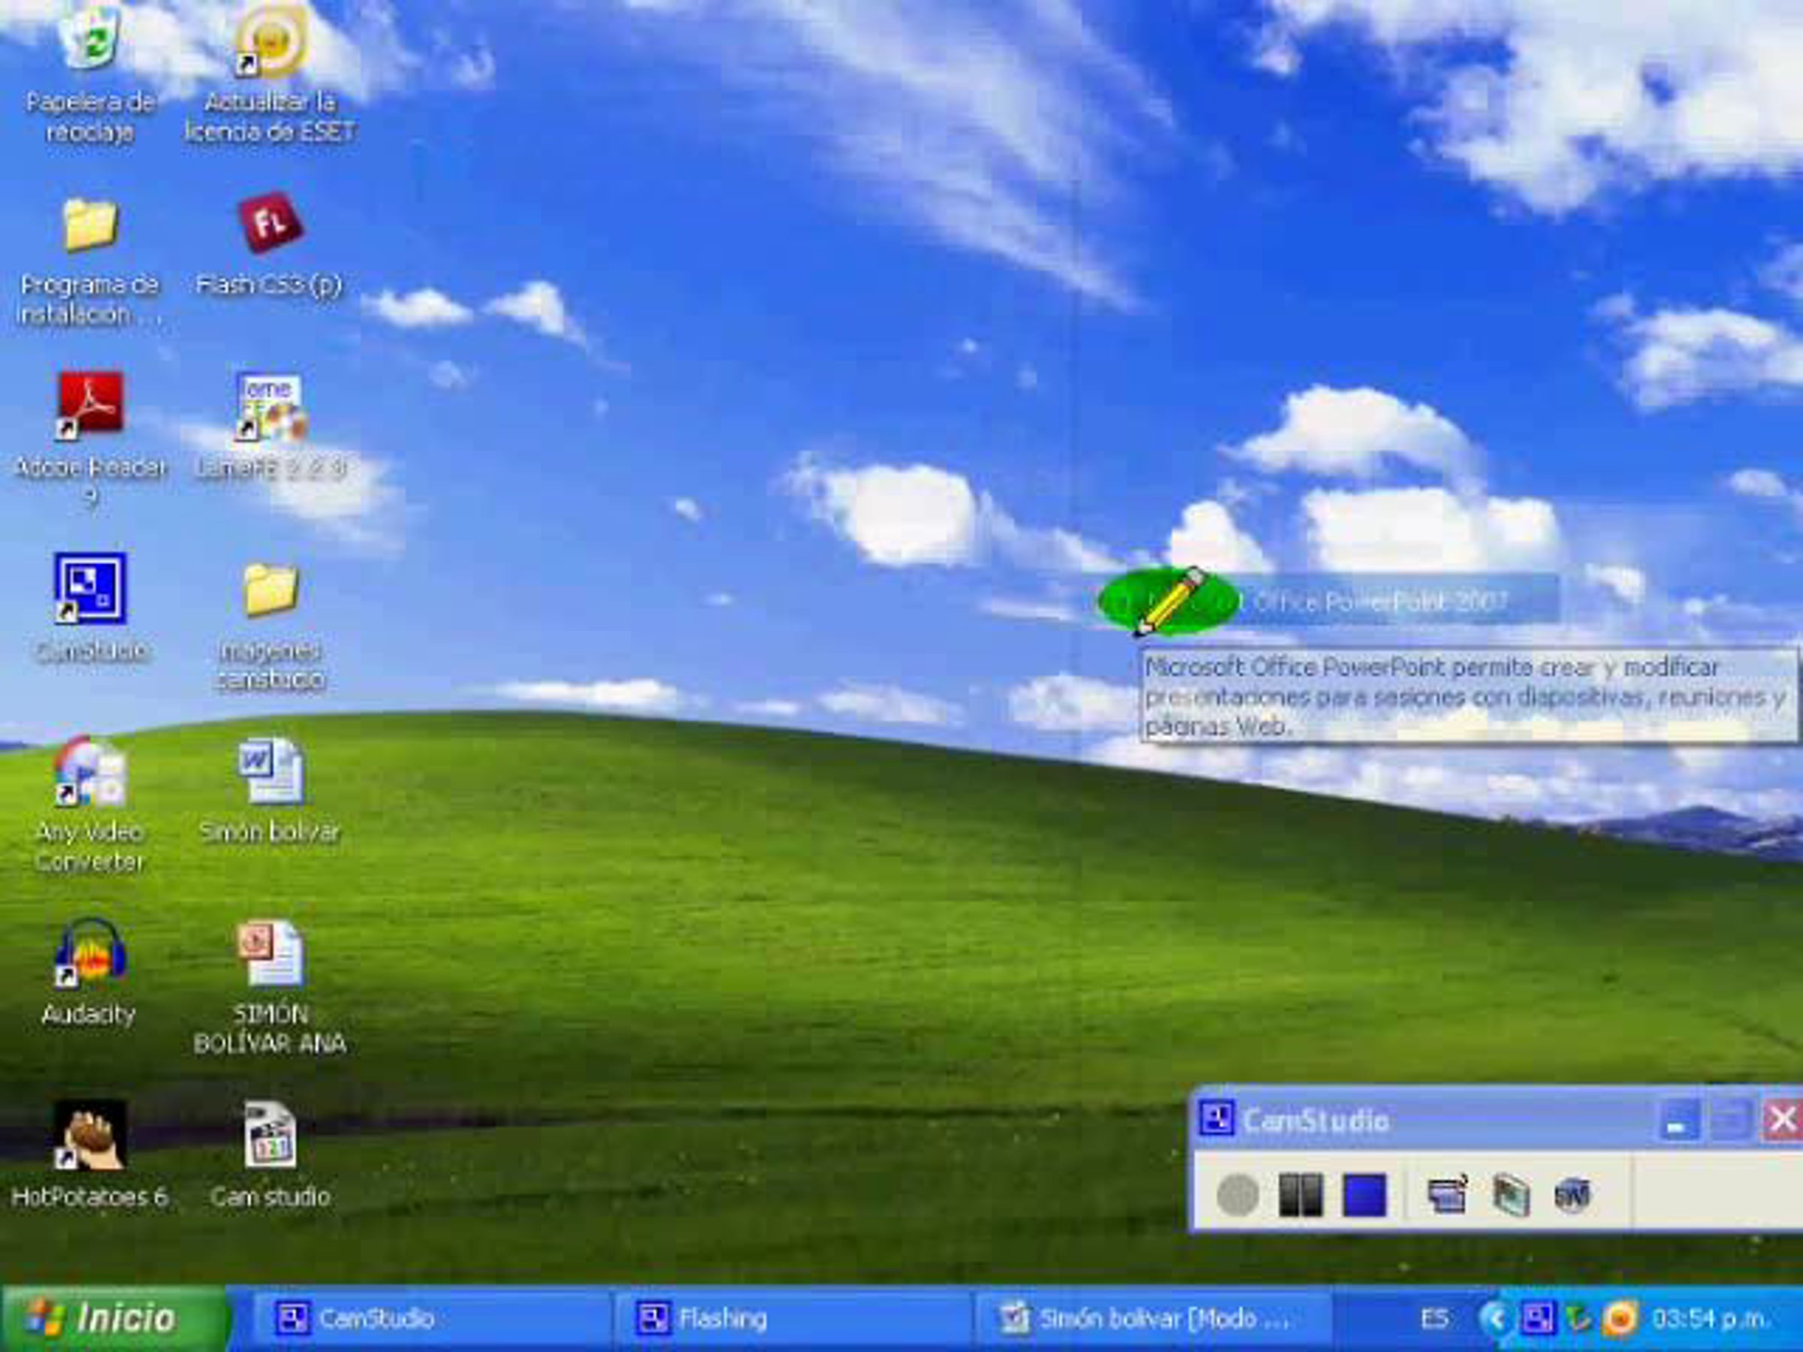Open the Inicio start menu

tap(114, 1319)
